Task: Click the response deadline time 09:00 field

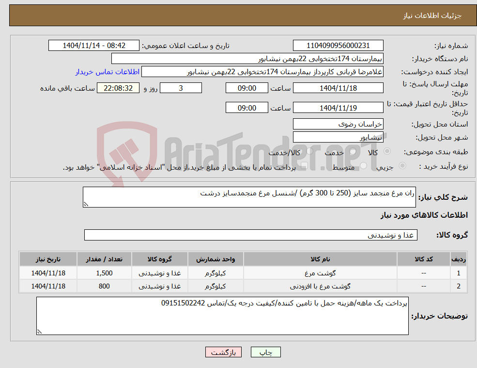Action: [x=246, y=88]
